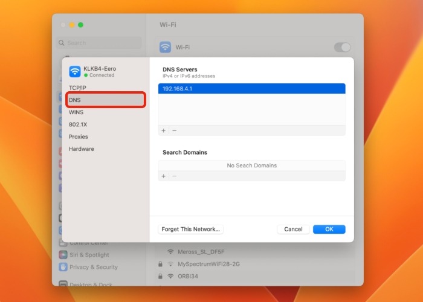The image size is (423, 302).
Task: Click the green zoom window button
Action: 80,25
